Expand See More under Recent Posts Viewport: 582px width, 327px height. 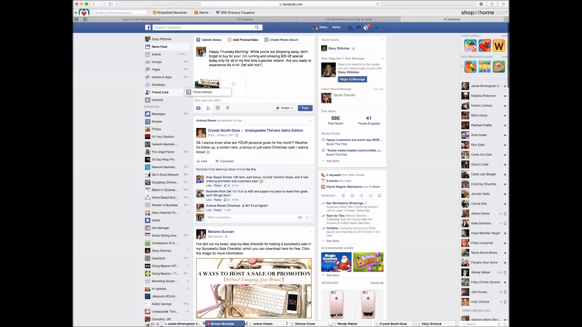point(332,161)
